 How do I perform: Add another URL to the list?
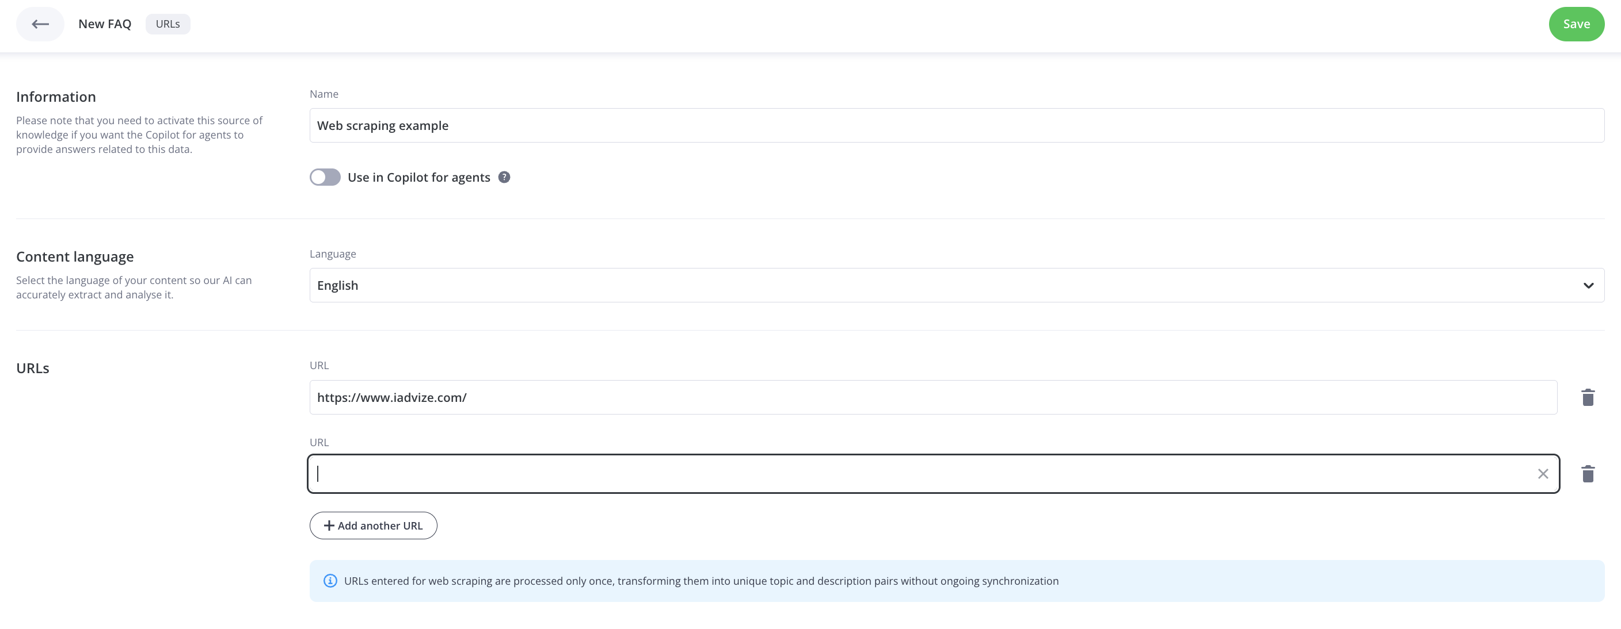(373, 526)
